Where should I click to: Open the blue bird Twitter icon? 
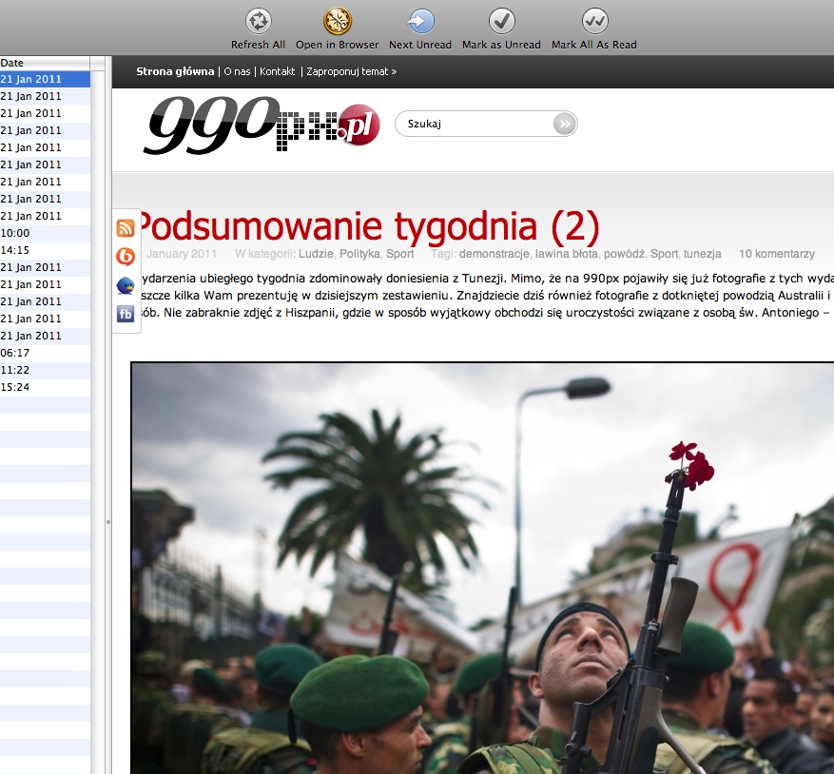pyautogui.click(x=126, y=285)
